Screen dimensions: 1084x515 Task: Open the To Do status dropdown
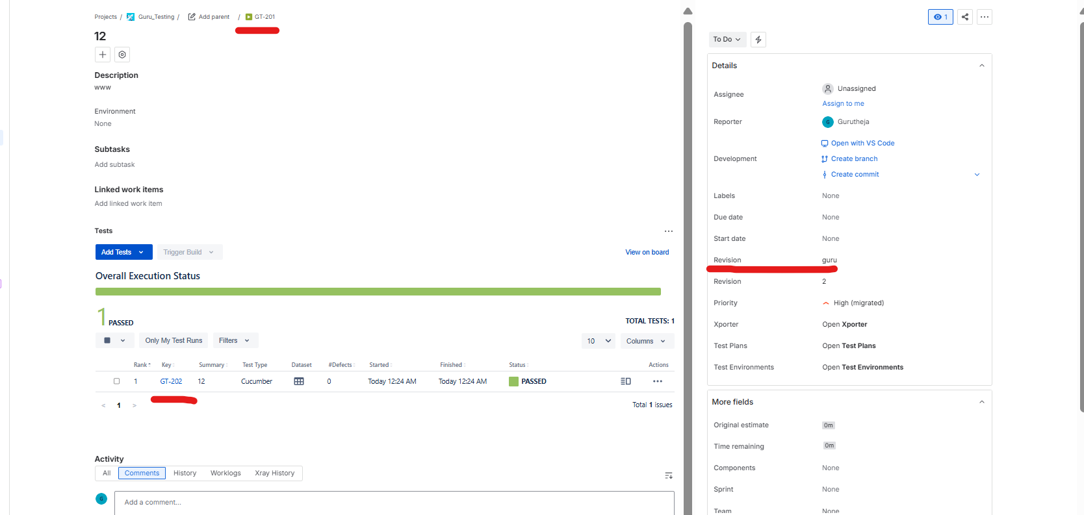tap(727, 40)
